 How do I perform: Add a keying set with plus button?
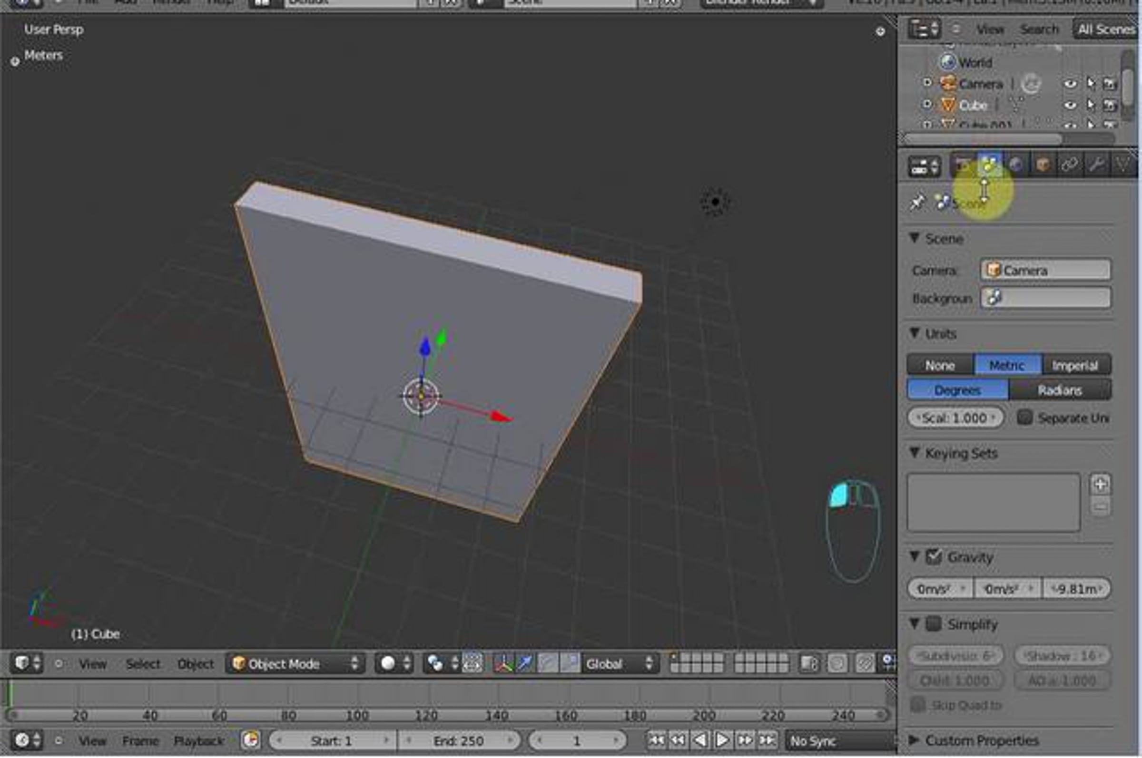[1101, 484]
